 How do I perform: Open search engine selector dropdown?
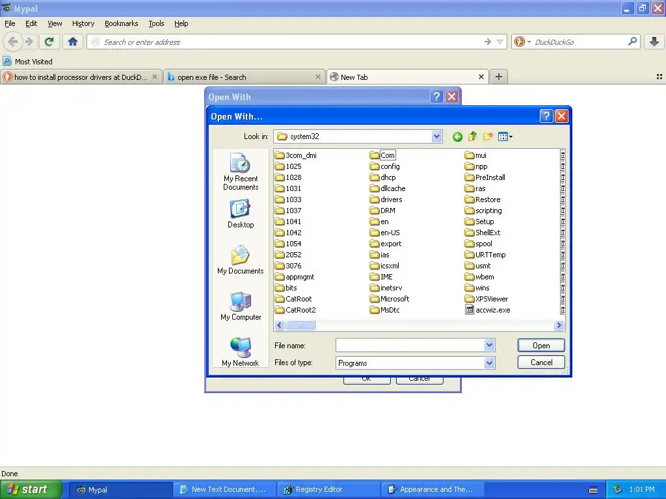tap(522, 42)
